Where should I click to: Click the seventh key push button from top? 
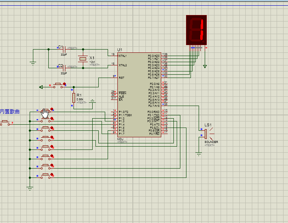45,167
